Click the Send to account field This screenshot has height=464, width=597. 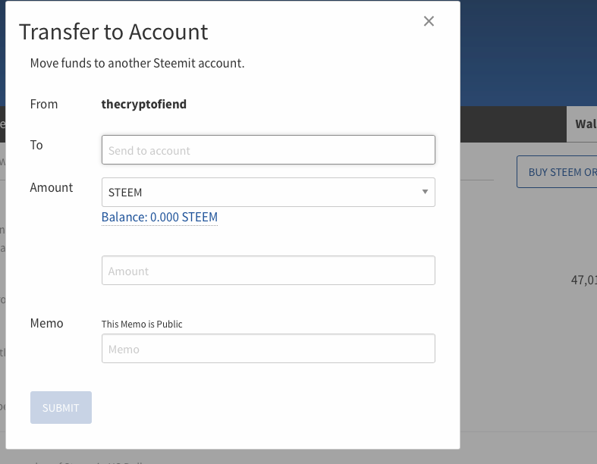269,150
